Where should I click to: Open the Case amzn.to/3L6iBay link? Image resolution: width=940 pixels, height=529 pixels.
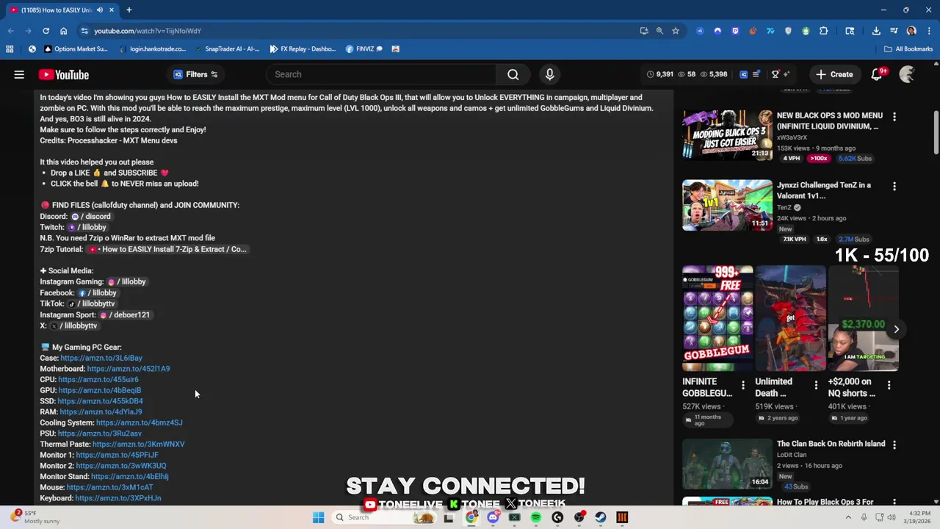[x=101, y=358]
